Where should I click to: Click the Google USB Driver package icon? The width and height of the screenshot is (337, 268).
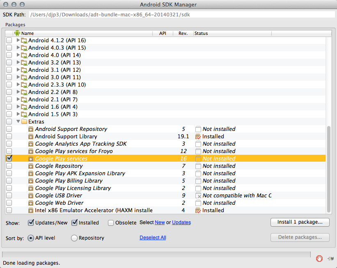click(31, 196)
